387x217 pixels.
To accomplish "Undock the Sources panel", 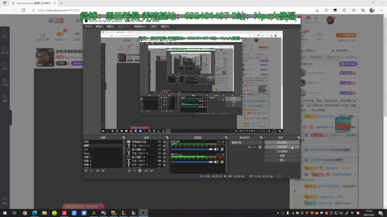I will 167,137.
